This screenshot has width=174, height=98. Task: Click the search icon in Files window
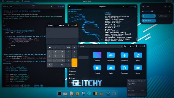(x=125, y=46)
